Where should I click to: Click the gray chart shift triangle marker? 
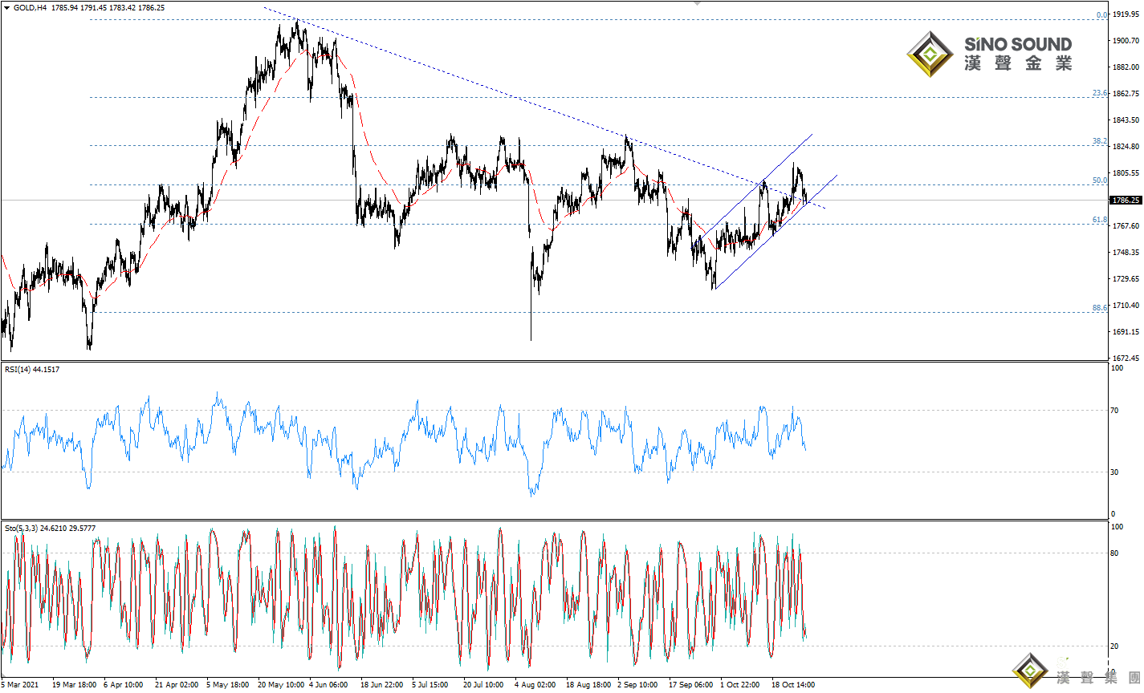[697, 3]
